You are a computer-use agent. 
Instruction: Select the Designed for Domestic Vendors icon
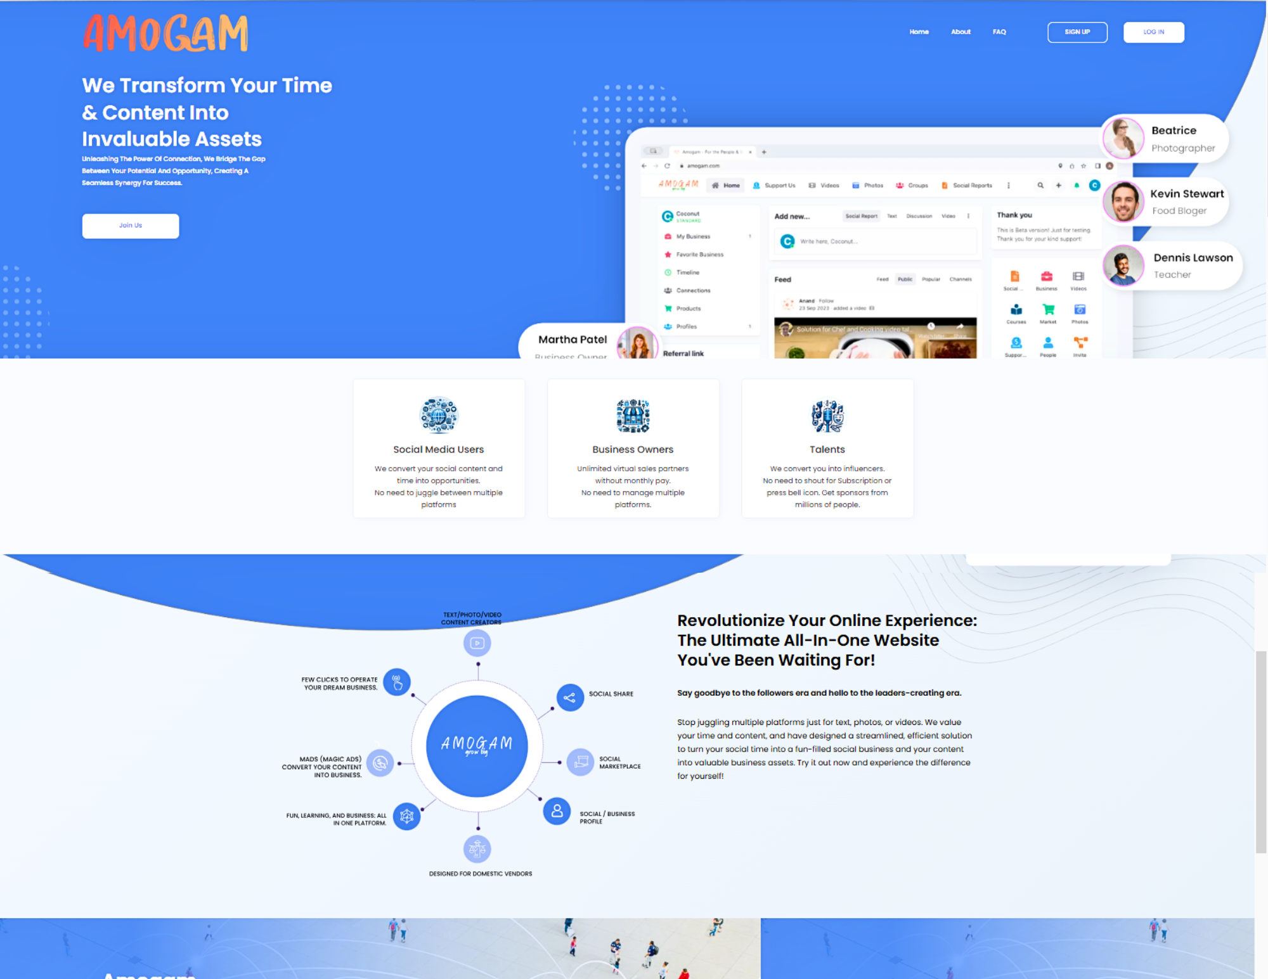[x=476, y=848]
